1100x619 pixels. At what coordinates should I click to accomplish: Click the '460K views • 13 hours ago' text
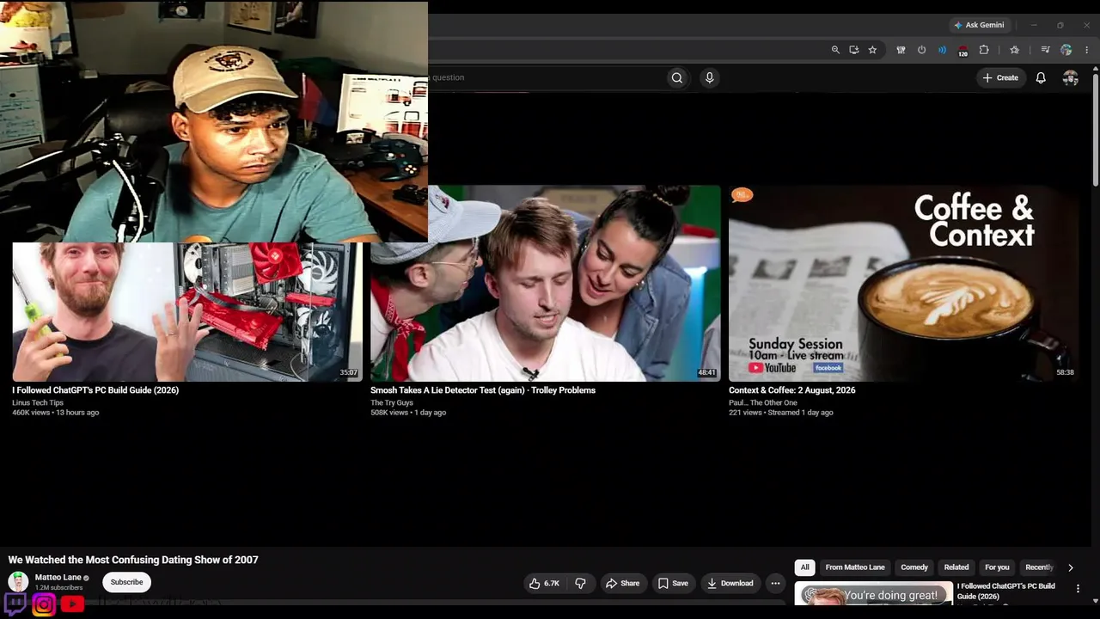click(x=55, y=413)
